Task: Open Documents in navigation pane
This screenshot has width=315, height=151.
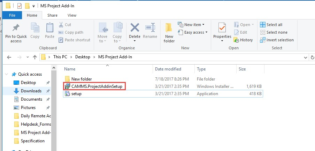Action: [x=32, y=99]
